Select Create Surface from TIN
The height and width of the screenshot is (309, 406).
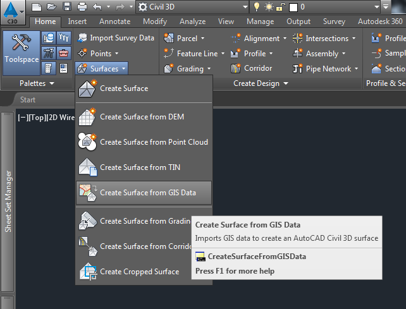(x=144, y=167)
